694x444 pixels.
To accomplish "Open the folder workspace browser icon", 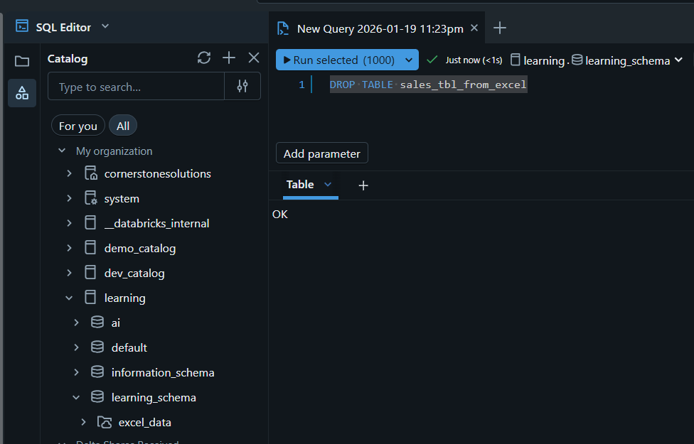I will tap(22, 61).
